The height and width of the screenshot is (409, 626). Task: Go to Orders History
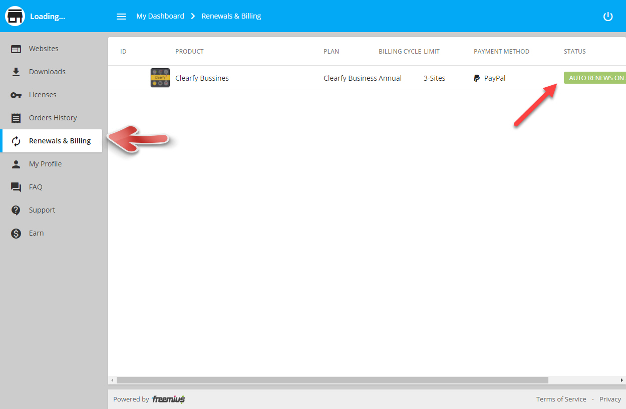pos(51,118)
